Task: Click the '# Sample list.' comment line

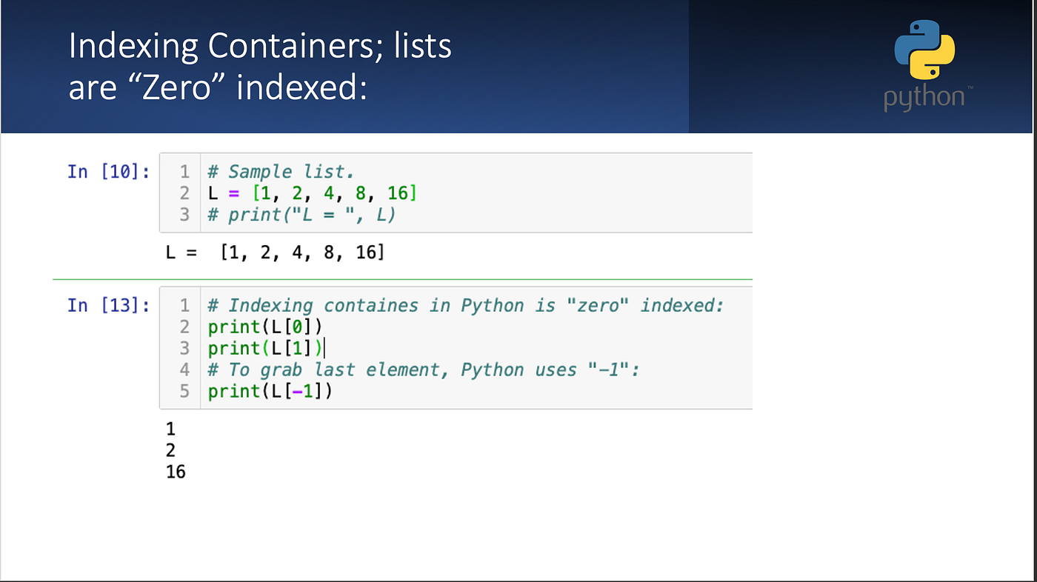Action: click(281, 172)
